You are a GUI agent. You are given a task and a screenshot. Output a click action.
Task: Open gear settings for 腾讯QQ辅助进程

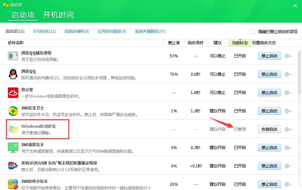(288, 56)
